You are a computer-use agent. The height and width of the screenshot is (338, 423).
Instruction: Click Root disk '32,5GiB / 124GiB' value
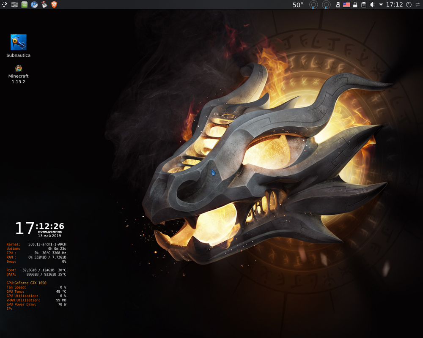coord(38,270)
